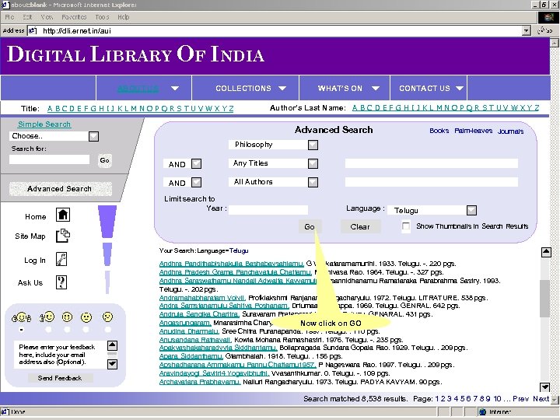This screenshot has height=420, width=560.
Task: Open the Contact Us navigation menu
Action: point(429,88)
